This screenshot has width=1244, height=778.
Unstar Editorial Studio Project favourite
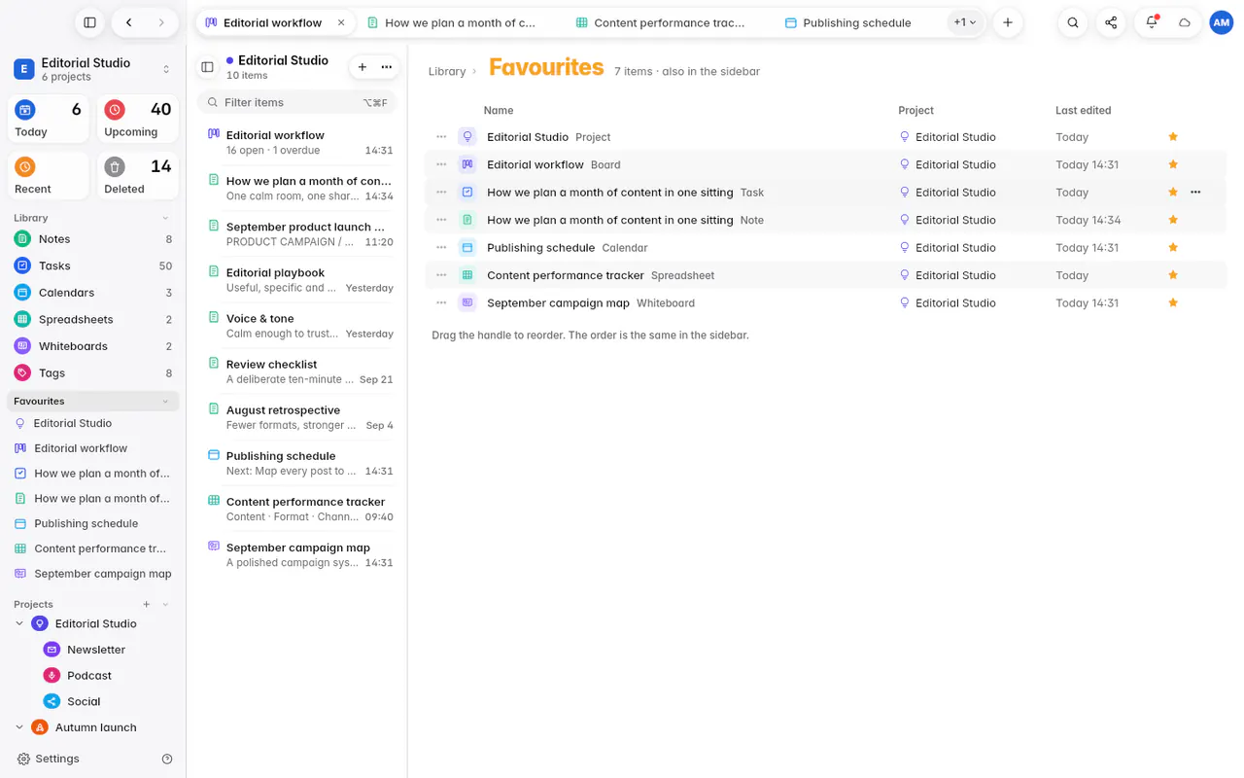click(x=1173, y=137)
